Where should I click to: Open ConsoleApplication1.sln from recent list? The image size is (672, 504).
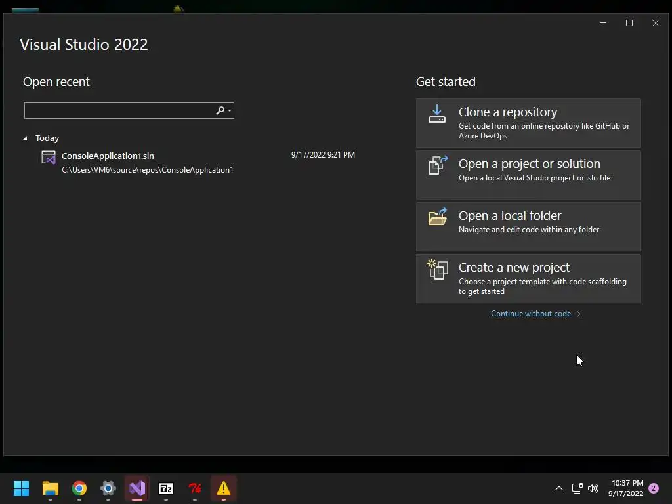click(198, 163)
